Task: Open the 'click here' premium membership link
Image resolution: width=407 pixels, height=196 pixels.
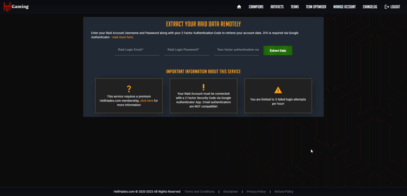Action: (x=147, y=101)
